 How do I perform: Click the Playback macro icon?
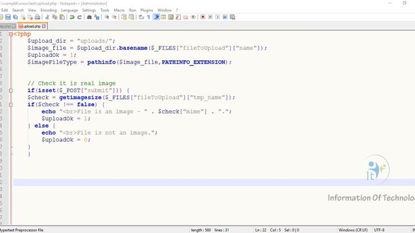pos(218,17)
